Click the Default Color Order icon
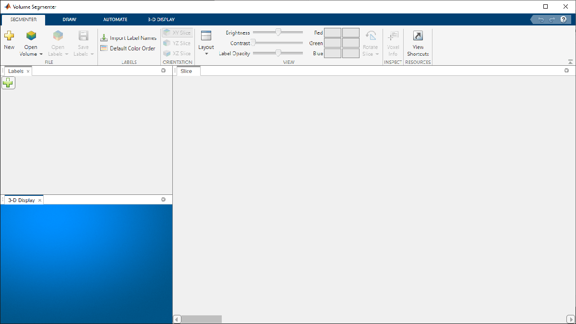The height and width of the screenshot is (324, 576). pos(104,48)
